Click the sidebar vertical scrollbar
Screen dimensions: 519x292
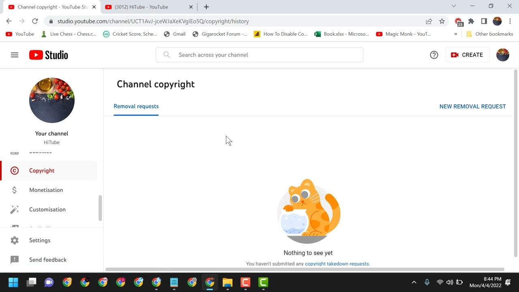[100, 208]
